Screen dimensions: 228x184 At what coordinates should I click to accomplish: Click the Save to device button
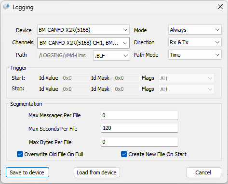tap(27, 172)
